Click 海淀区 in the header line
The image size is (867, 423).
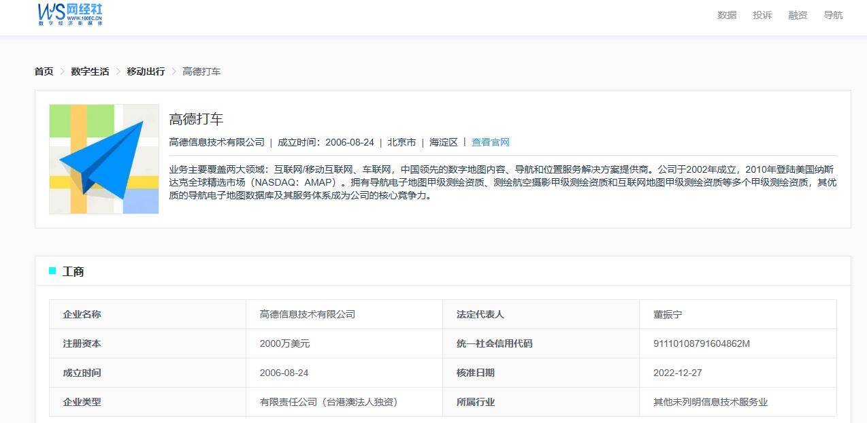pos(444,142)
